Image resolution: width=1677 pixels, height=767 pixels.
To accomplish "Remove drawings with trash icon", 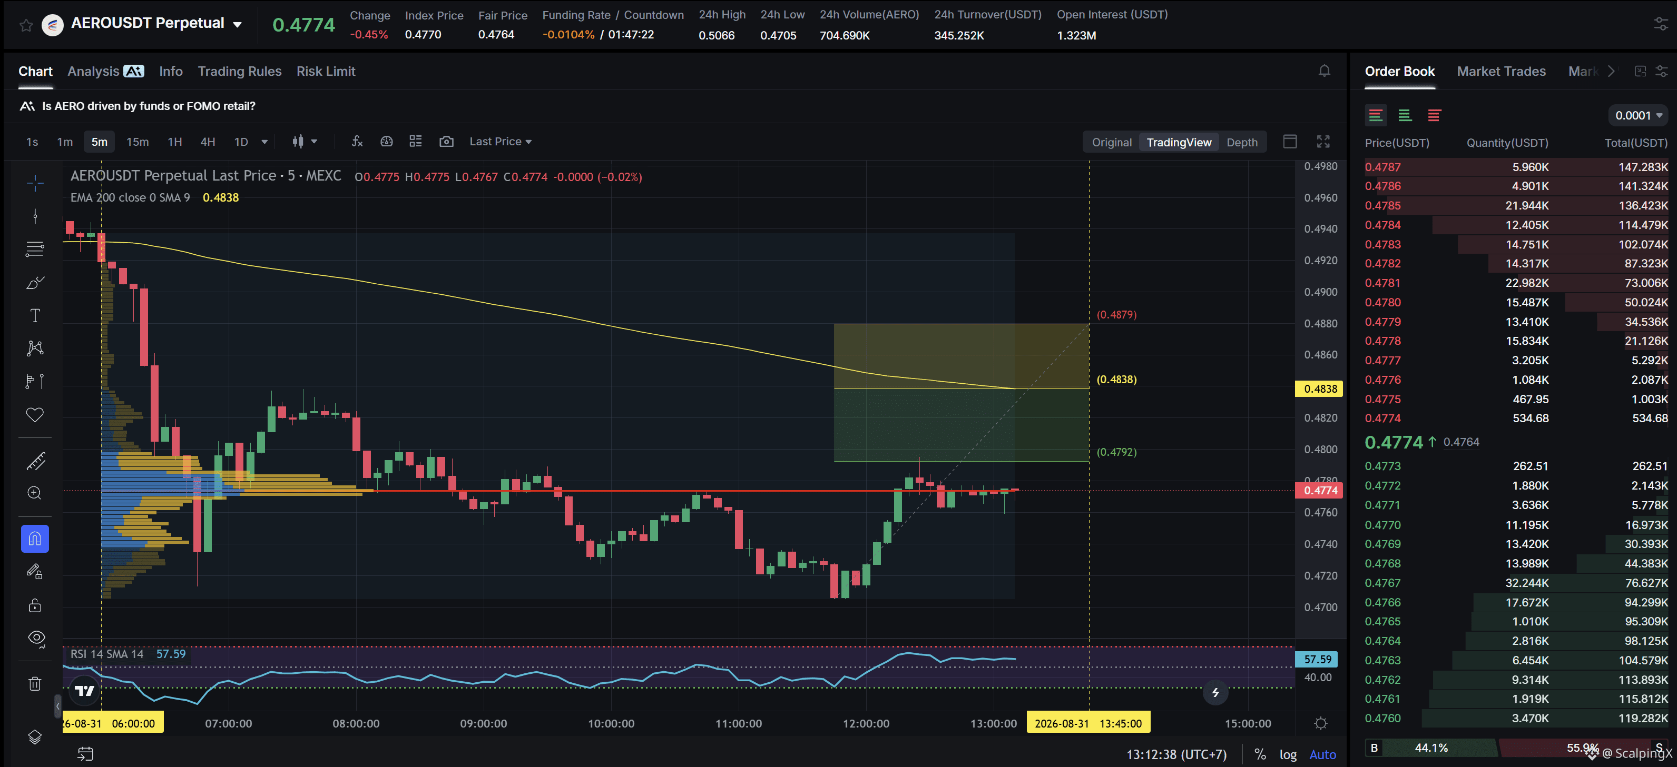I will tap(35, 684).
